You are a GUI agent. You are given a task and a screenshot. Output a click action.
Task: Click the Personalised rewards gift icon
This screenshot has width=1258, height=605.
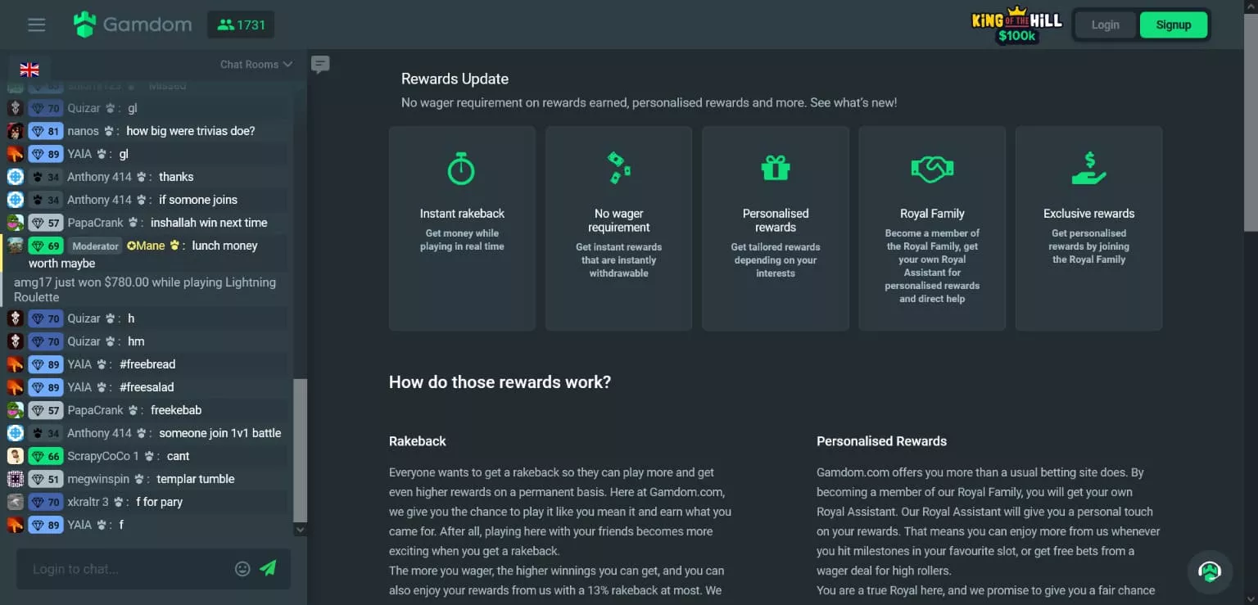point(776,168)
